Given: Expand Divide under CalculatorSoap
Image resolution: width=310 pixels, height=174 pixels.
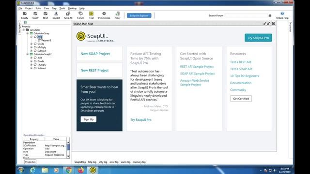Looking at the screenshot, I should point(31,44).
